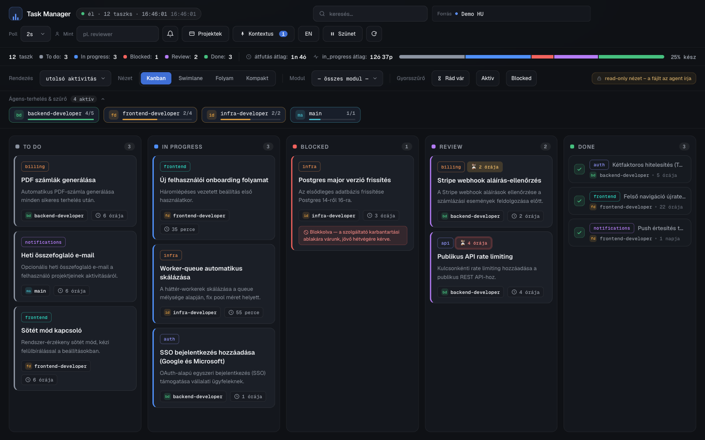Screen dimensions: 705x440
Task: Click the auth tag on SSO bejelentkezés card
Action: tap(169, 339)
